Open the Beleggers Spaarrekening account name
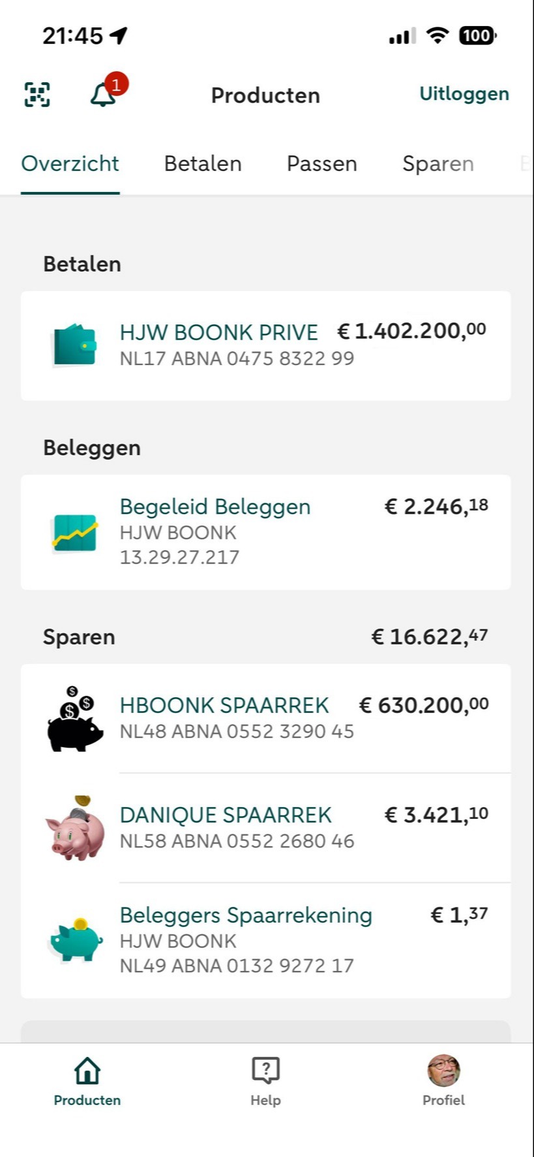Viewport: 534px width, 1157px height. pyautogui.click(x=246, y=915)
